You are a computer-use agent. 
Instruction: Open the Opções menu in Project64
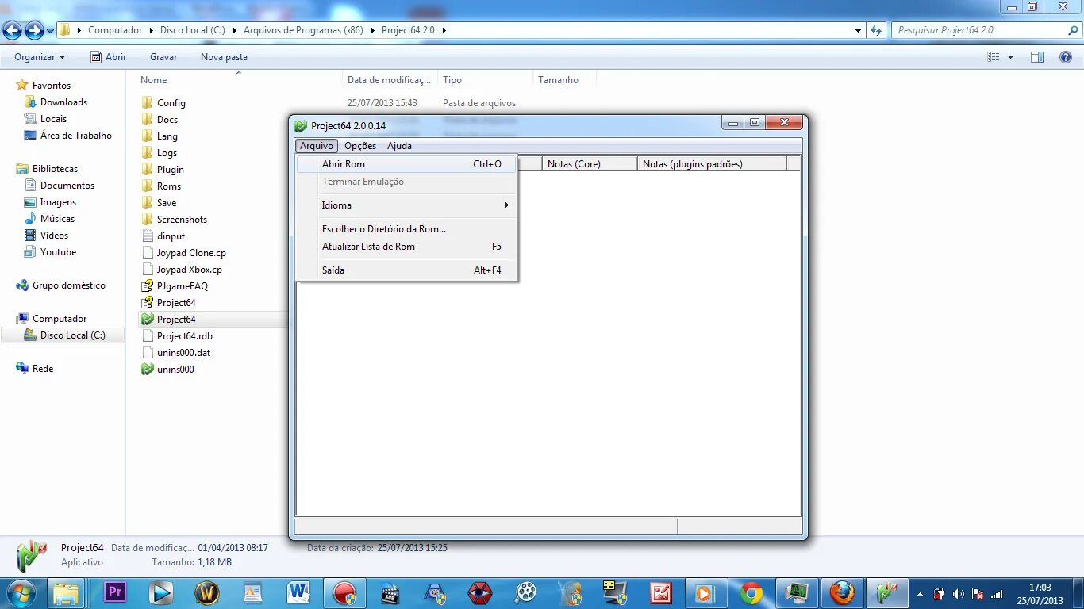(x=360, y=146)
